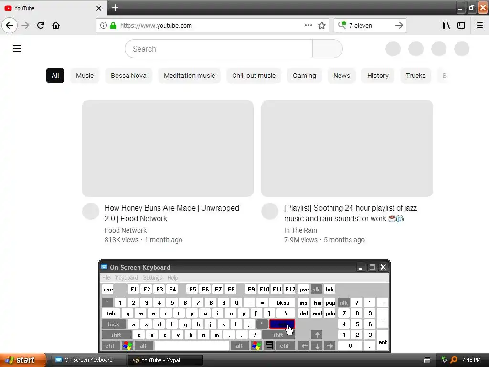Open the Windows Start menu
Viewport: 489px width, 367px height.
tap(23, 360)
